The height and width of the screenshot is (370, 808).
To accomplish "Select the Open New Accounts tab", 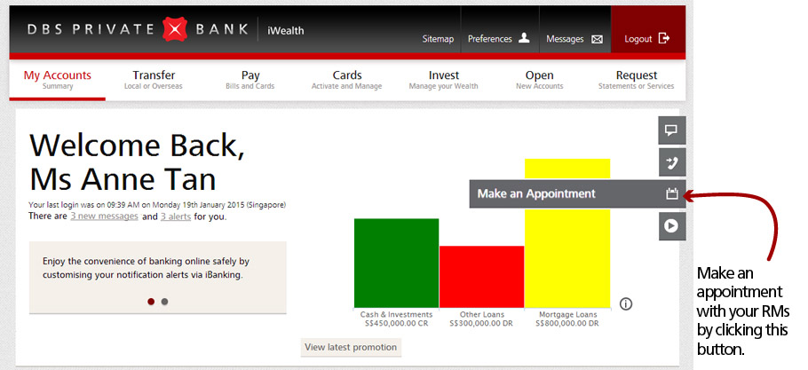I will point(540,80).
